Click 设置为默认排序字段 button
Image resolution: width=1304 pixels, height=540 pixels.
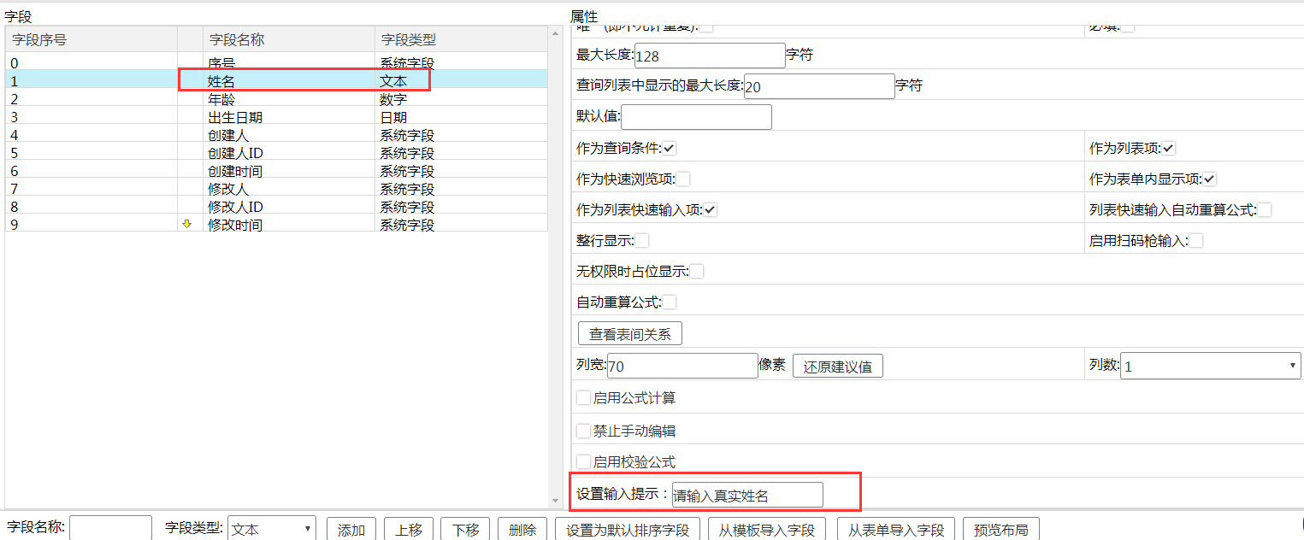coord(628,530)
